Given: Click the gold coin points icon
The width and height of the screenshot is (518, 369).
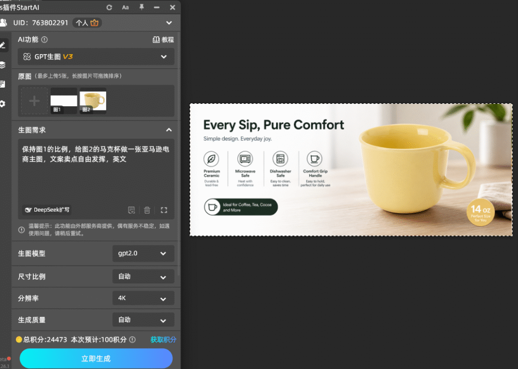Looking at the screenshot, I should click(x=19, y=340).
